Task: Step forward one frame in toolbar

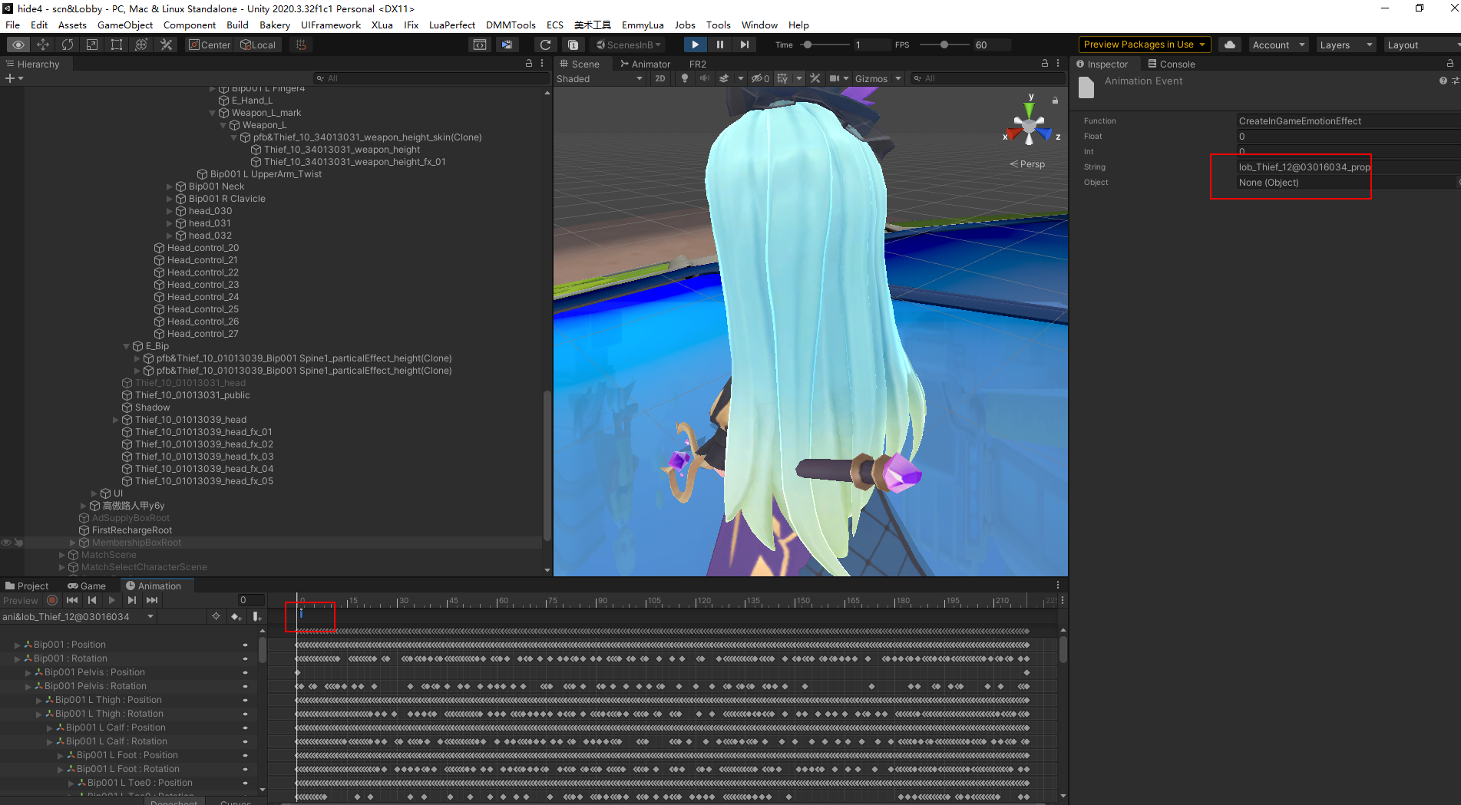Action: click(x=744, y=45)
